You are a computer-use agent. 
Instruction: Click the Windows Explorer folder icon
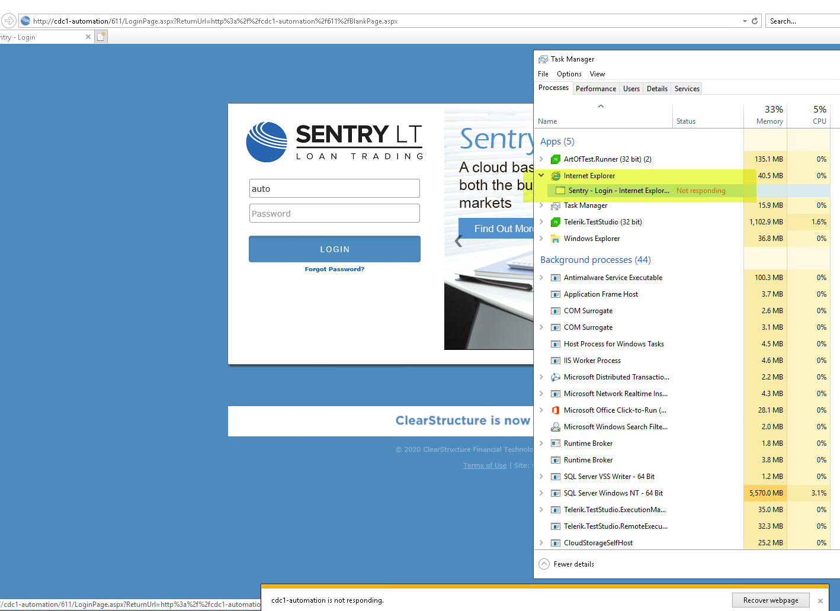[x=556, y=239]
